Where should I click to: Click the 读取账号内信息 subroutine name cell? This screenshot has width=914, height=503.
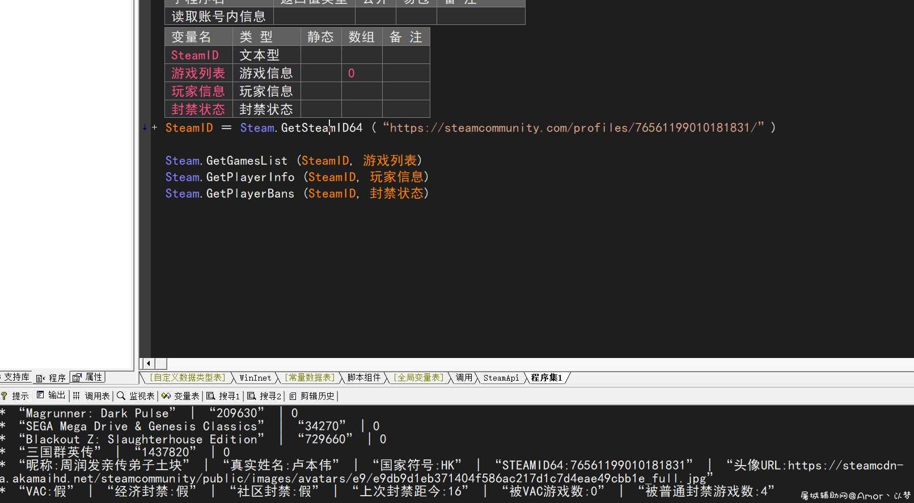(219, 16)
